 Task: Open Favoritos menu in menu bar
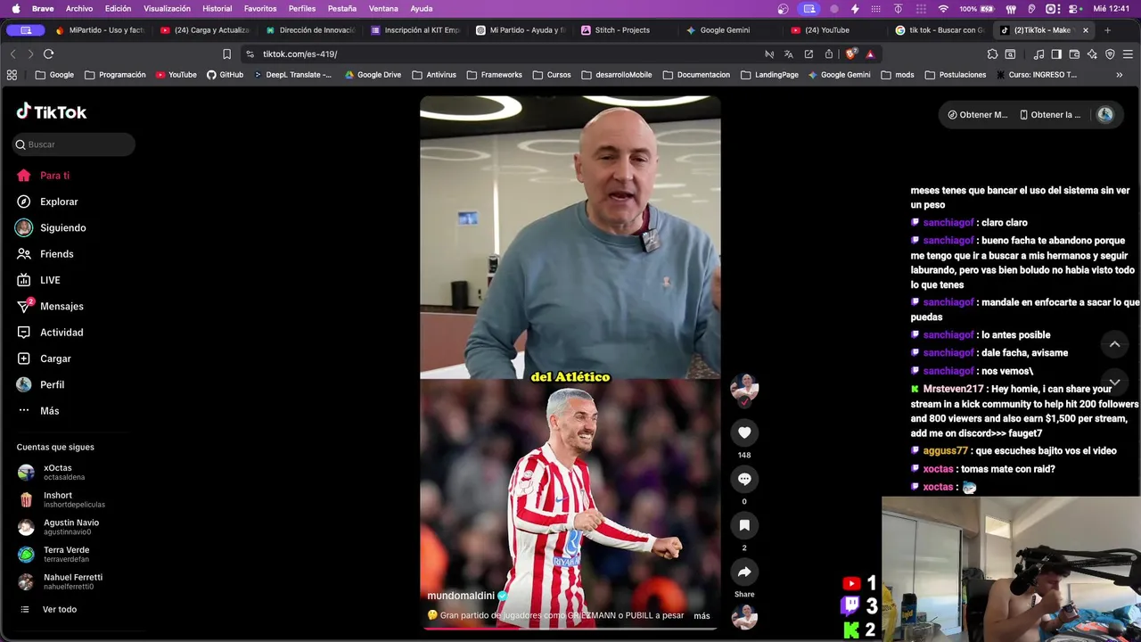click(260, 8)
